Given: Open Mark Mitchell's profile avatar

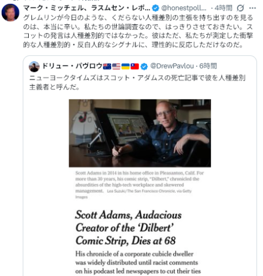Looking at the screenshot, I should 10,13.
